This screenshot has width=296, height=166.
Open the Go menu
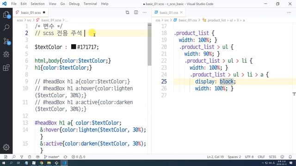pos(62,4)
